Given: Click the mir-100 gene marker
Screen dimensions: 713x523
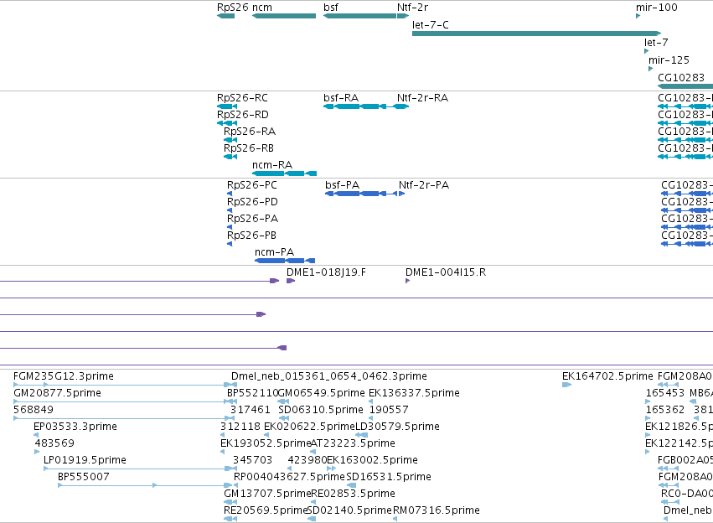Looking at the screenshot, I should [638, 16].
